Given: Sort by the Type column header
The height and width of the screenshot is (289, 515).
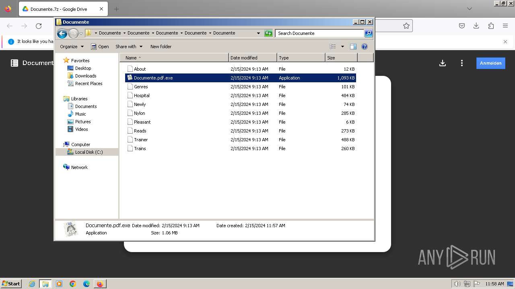Looking at the screenshot, I should coord(301,58).
